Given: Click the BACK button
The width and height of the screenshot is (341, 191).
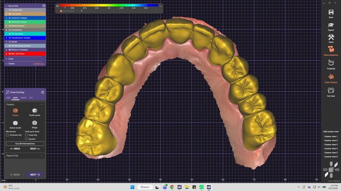Looking at the screenshot, I should pos(15,175).
